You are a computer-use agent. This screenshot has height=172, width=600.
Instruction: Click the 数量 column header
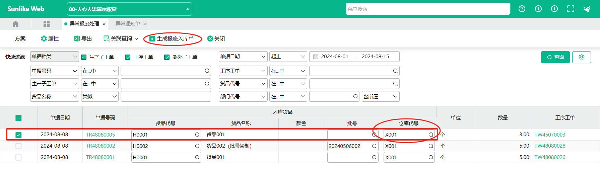(503, 118)
